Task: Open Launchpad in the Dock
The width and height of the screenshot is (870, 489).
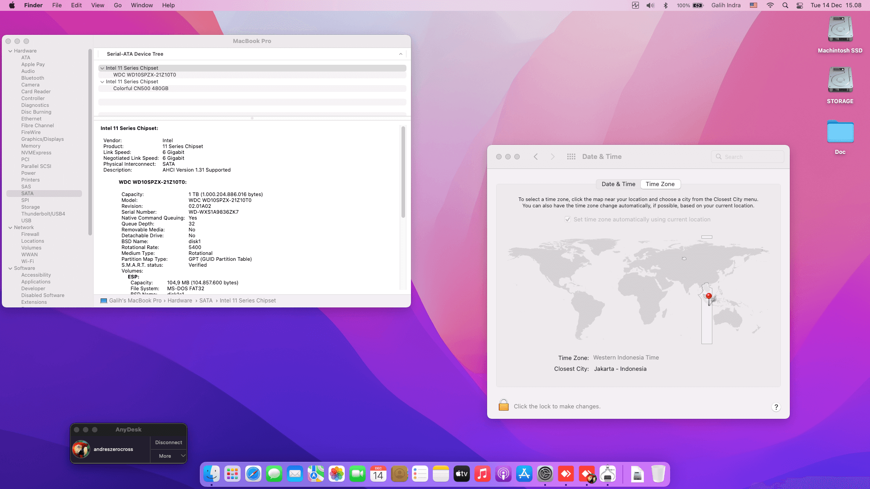Action: coord(232,474)
